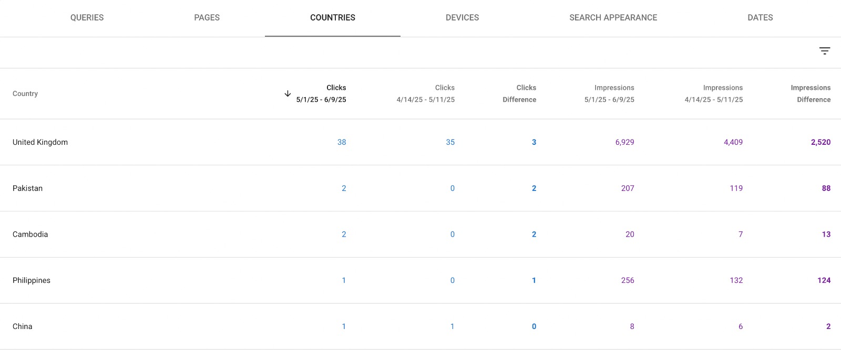Image resolution: width=841 pixels, height=350 pixels.
Task: Choose the China country row
Action: (23, 326)
